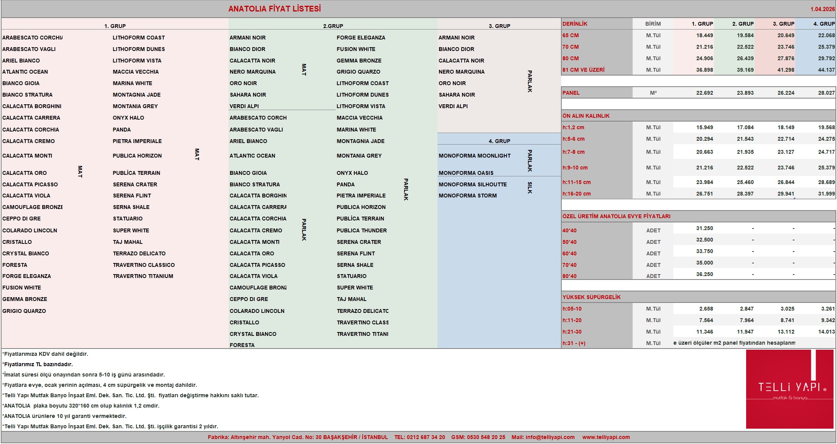837x444 pixels.
Task: Click 'ARMANI NOIR' in the 3. GRUP list
Action: coord(457,38)
